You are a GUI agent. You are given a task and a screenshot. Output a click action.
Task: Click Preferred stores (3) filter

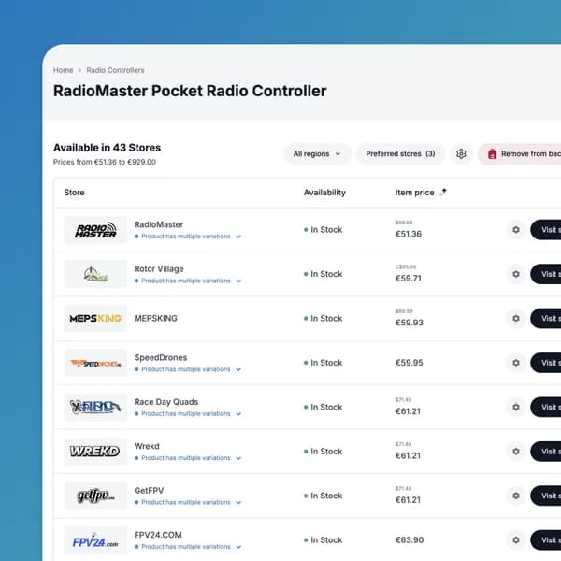400,154
